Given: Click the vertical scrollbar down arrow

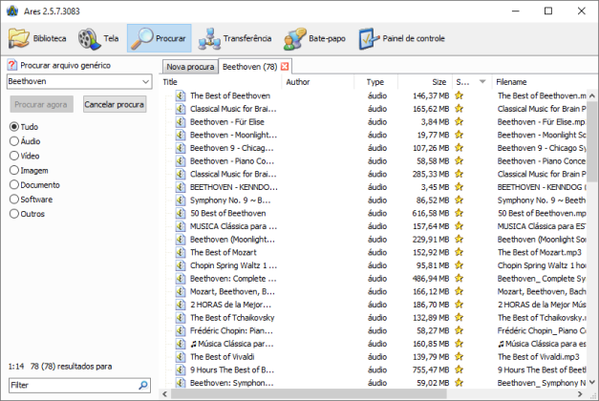Looking at the screenshot, I should click(592, 382).
